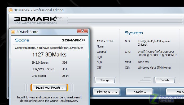Click the Windows Vista (TM) Home text
The width and height of the screenshot is (184, 105).
point(154,68)
